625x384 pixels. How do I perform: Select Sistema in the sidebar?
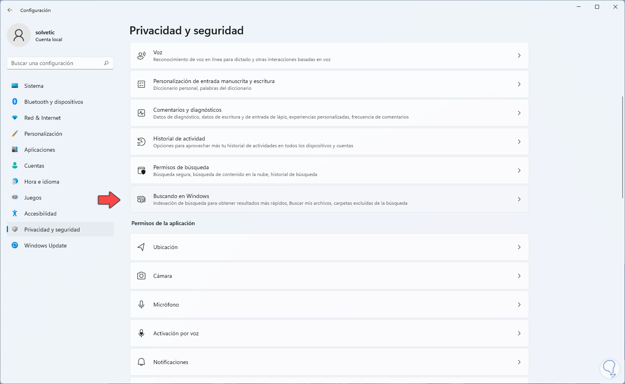(x=34, y=86)
